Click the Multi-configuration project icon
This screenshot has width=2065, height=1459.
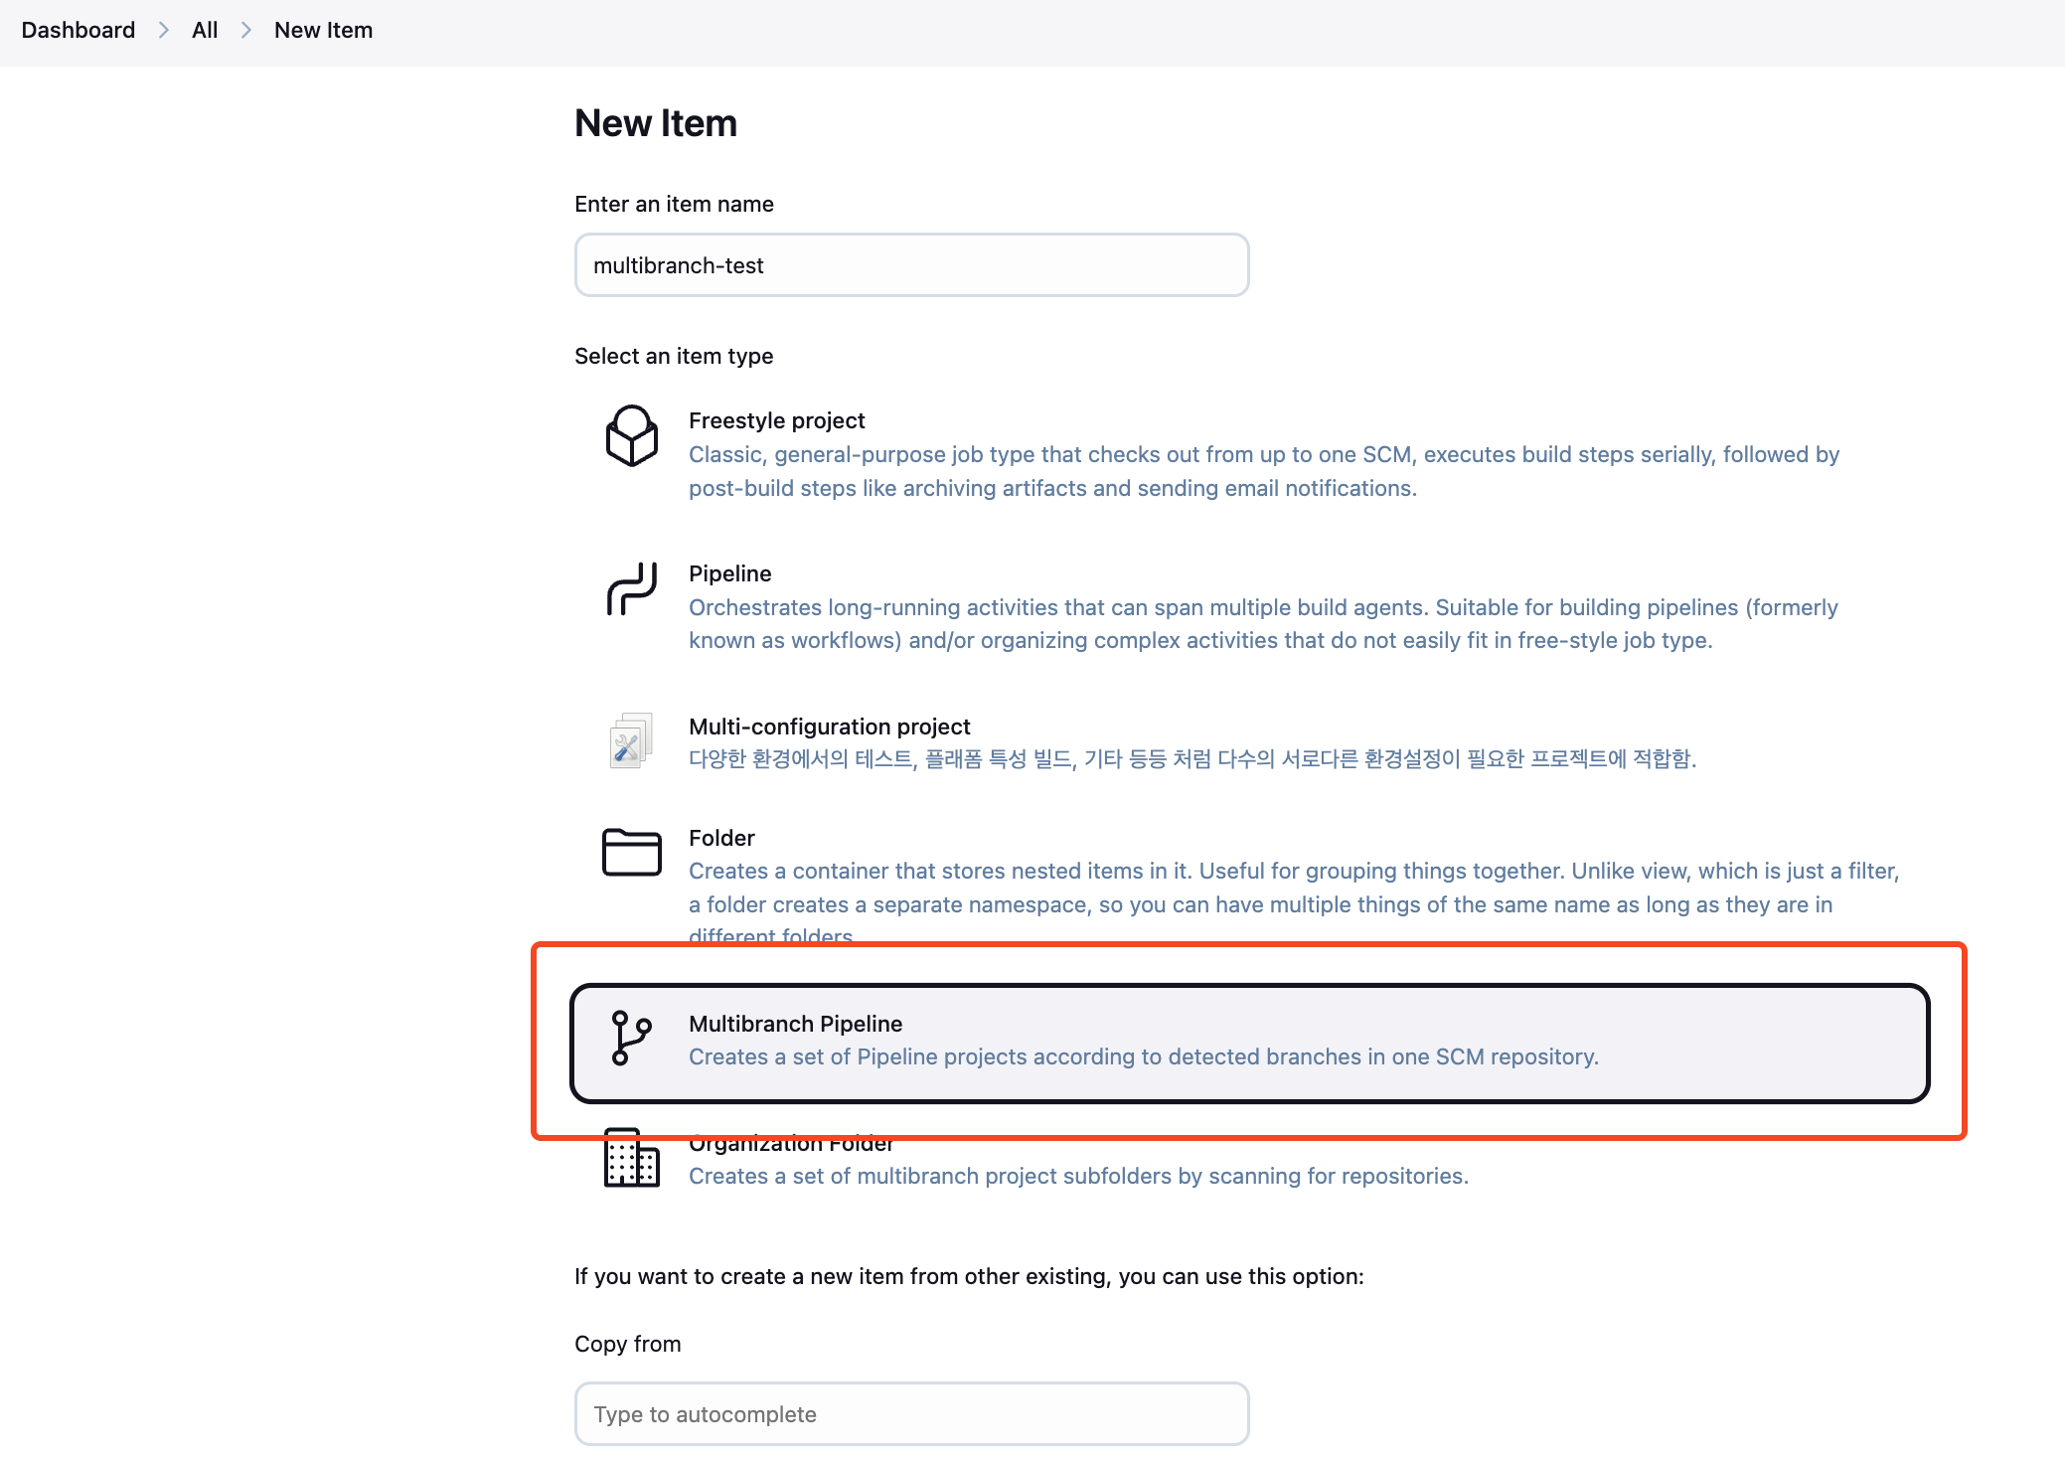[x=631, y=740]
